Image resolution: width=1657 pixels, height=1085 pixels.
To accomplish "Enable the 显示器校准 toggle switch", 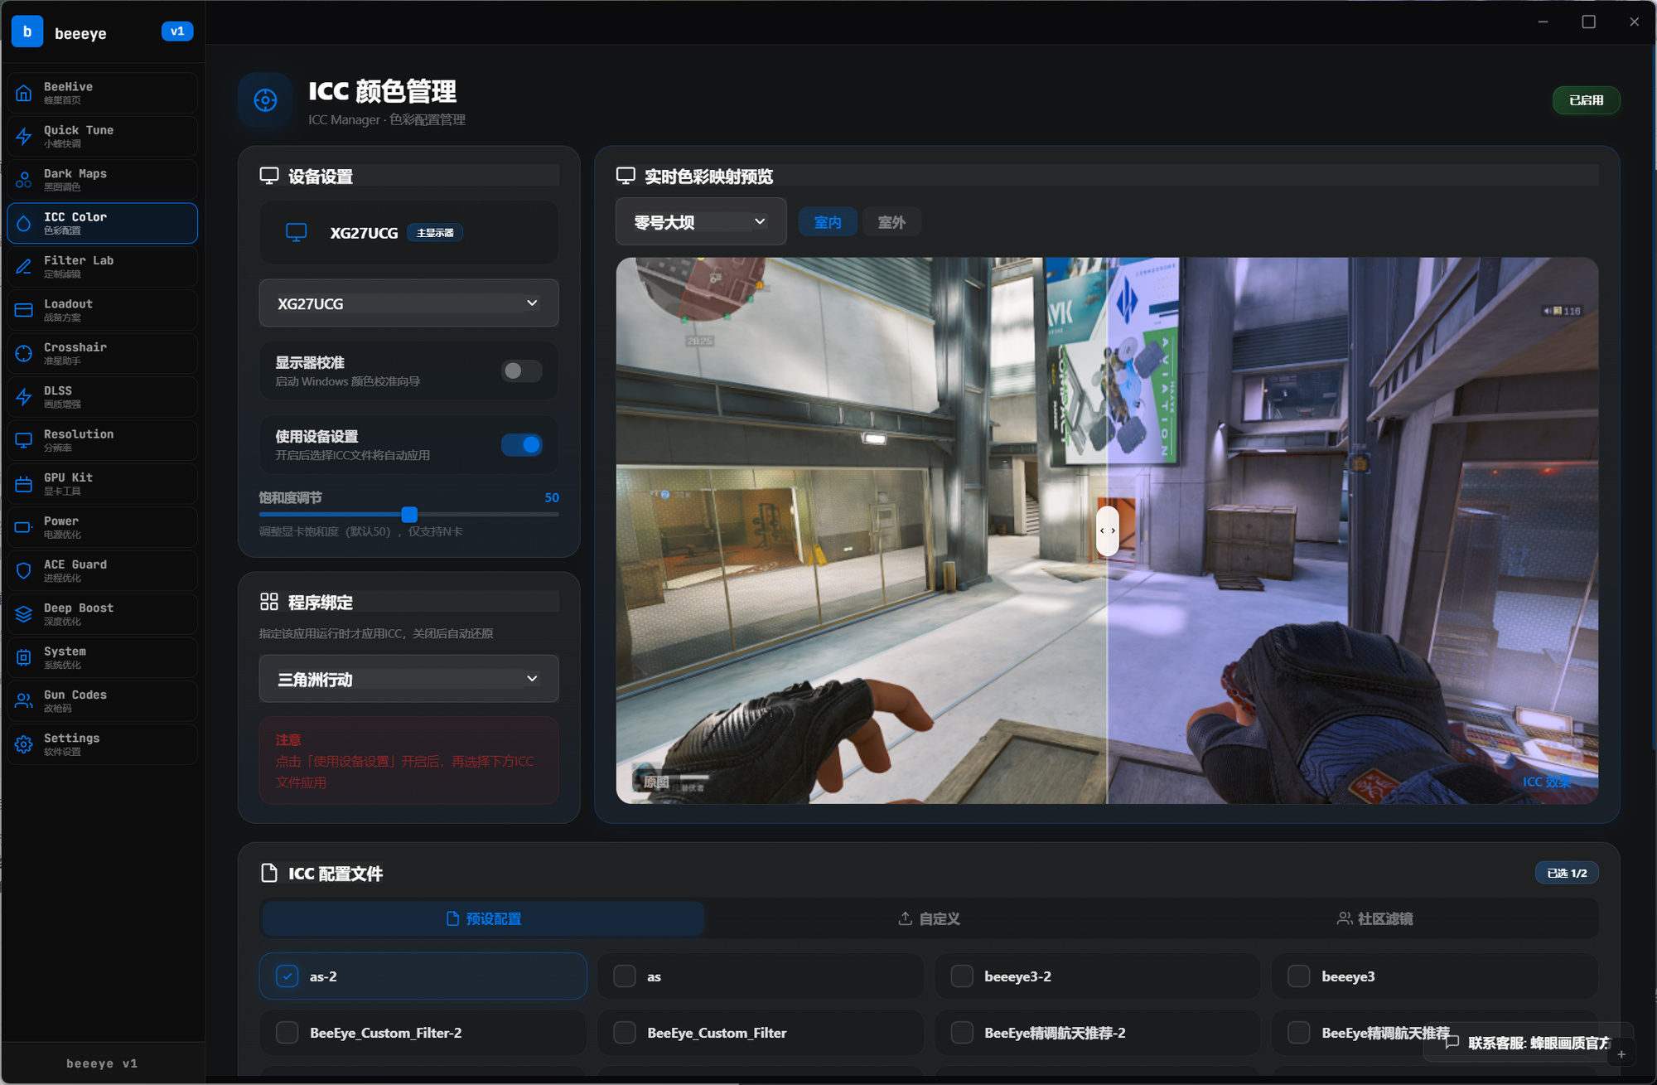I will (521, 371).
